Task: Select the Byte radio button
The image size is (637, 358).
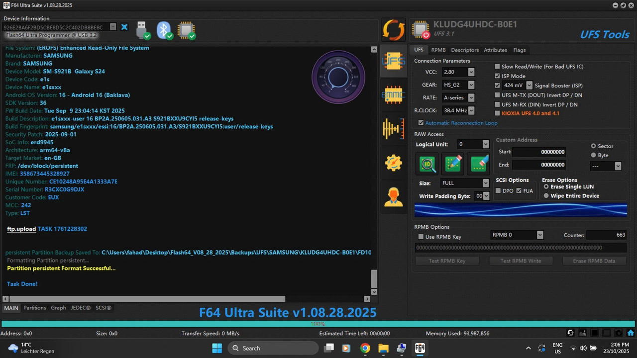Action: (x=593, y=155)
